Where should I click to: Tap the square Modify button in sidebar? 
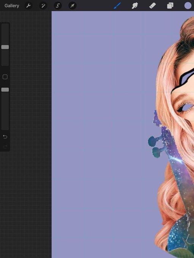click(x=5, y=77)
